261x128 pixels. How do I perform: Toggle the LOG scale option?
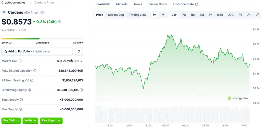230,15
